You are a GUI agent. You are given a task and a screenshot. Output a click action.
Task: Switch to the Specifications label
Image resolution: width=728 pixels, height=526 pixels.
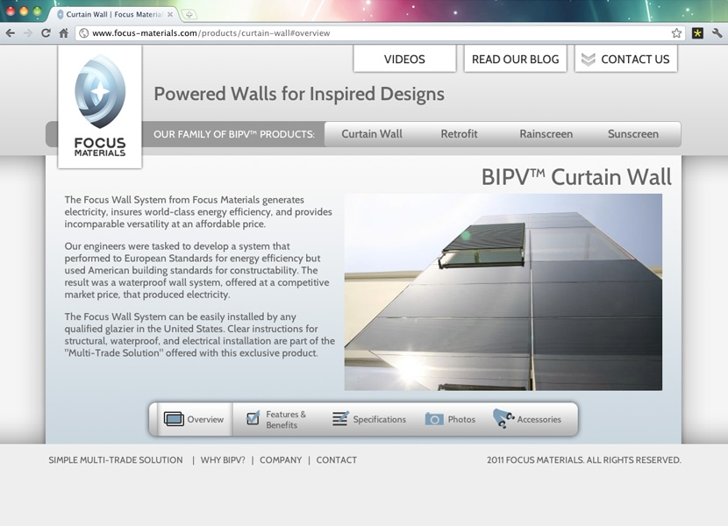[x=379, y=419]
